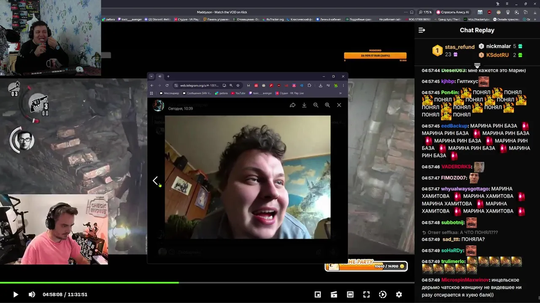The height and width of the screenshot is (303, 540).
Task: Open nickmalar leaderboard entry
Action: point(500,46)
